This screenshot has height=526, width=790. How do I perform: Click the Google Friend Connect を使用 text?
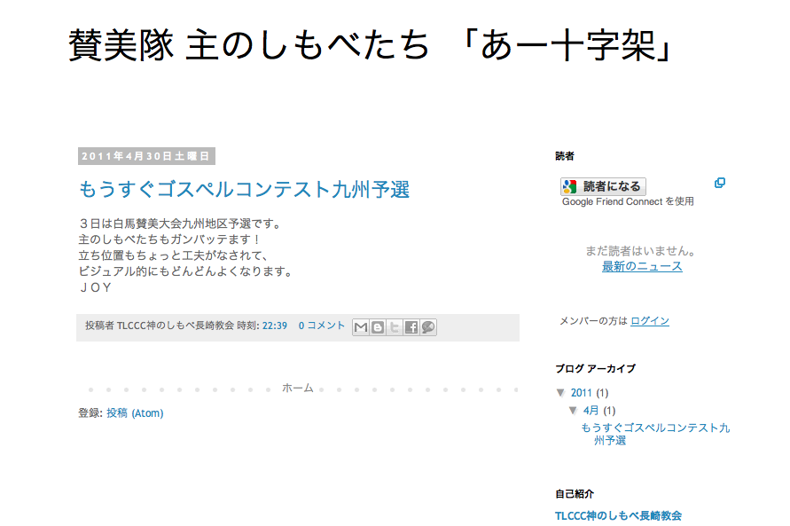point(629,201)
